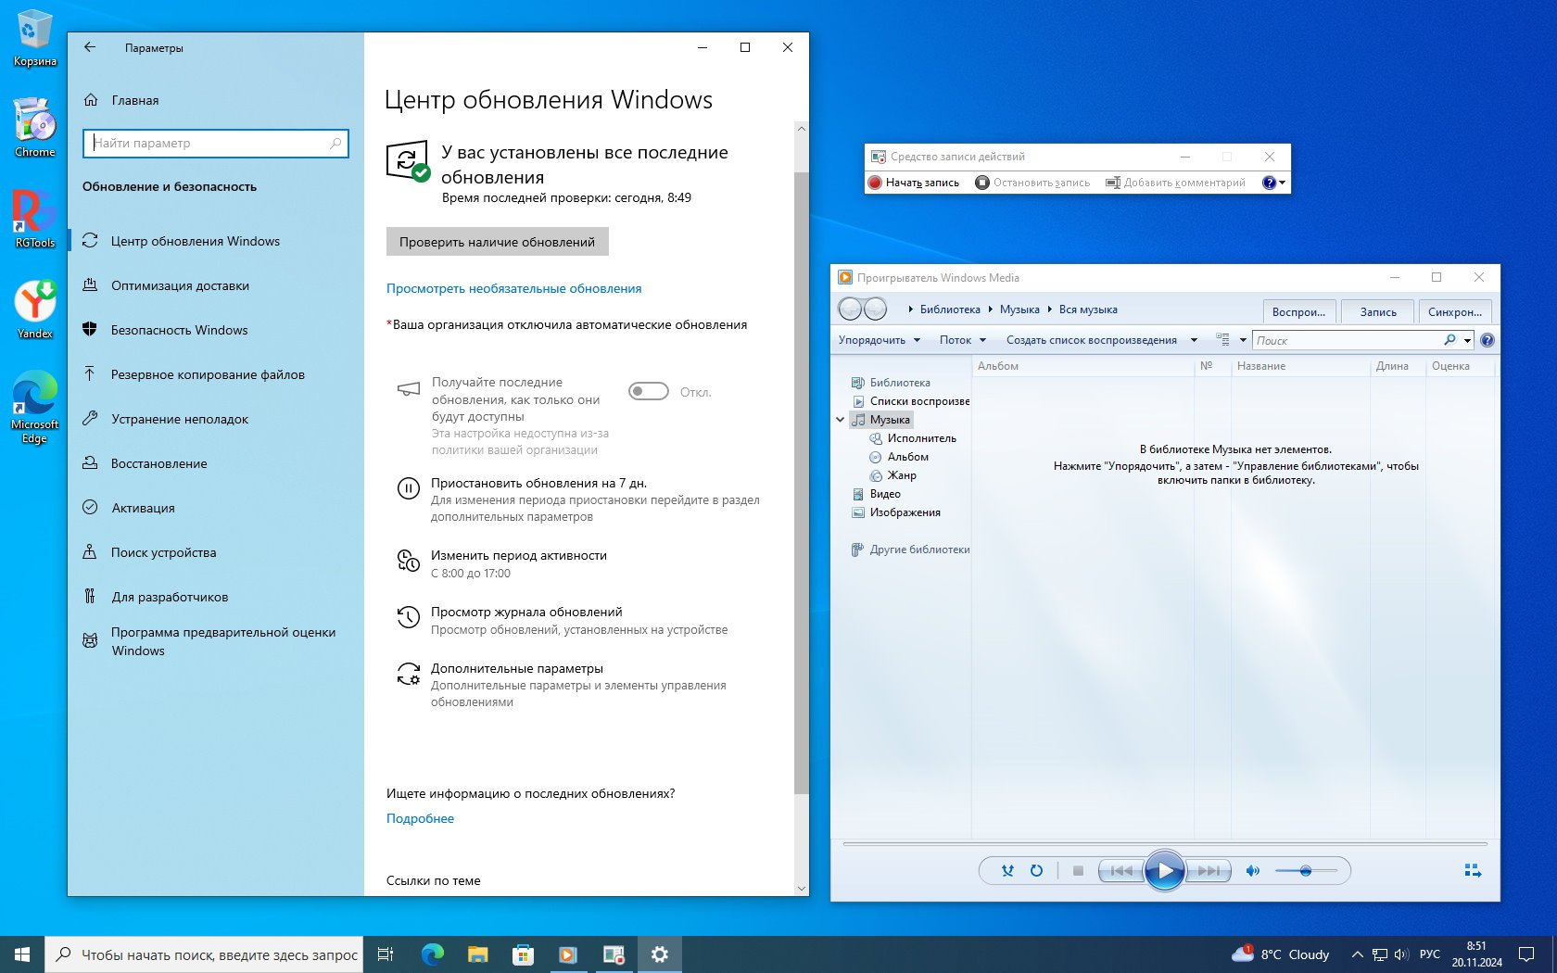1557x973 pixels.
Task: Toggle the latest updates switch
Action: (x=648, y=392)
